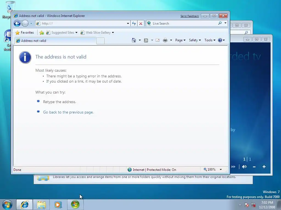The height and width of the screenshot is (210, 281).
Task: Click fast forward in Media Center window
Action: [233, 167]
